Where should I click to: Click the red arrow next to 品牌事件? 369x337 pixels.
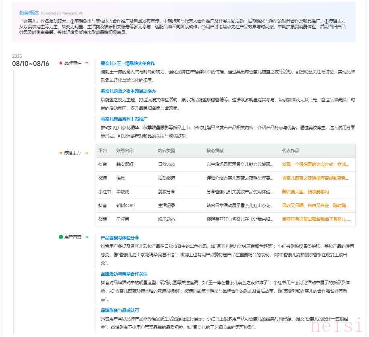(86, 63)
